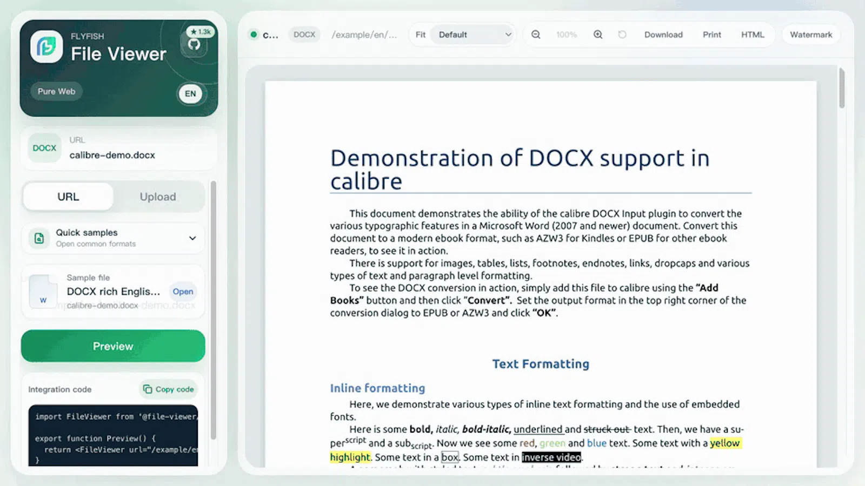Open the GitHub repository icon
The width and height of the screenshot is (865, 486).
tap(194, 44)
